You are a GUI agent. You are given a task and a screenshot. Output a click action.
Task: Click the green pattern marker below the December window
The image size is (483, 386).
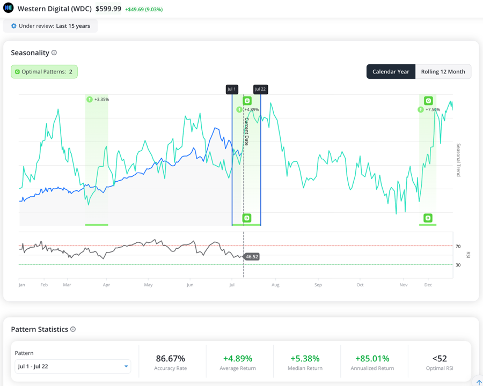(428, 218)
